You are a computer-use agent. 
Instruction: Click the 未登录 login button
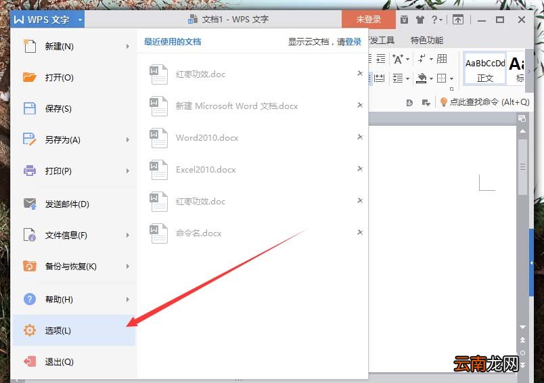click(369, 20)
